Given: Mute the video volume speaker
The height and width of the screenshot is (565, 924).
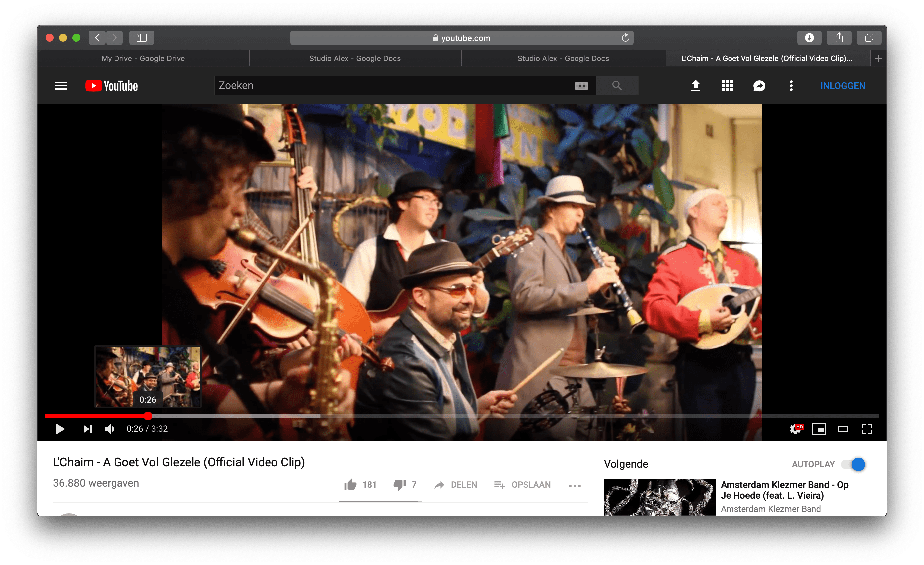Looking at the screenshot, I should click(109, 429).
